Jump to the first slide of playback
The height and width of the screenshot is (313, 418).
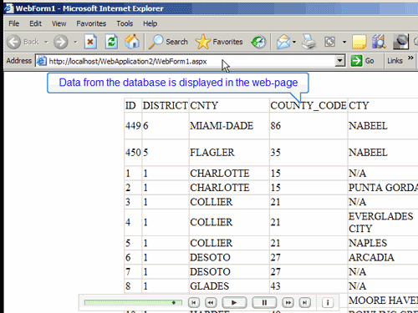[194, 302]
